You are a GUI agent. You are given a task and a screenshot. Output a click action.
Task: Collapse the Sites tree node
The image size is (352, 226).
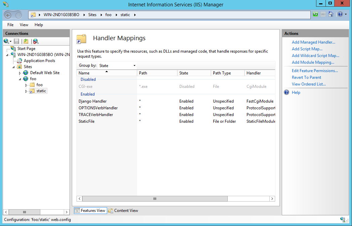[x=13, y=67]
